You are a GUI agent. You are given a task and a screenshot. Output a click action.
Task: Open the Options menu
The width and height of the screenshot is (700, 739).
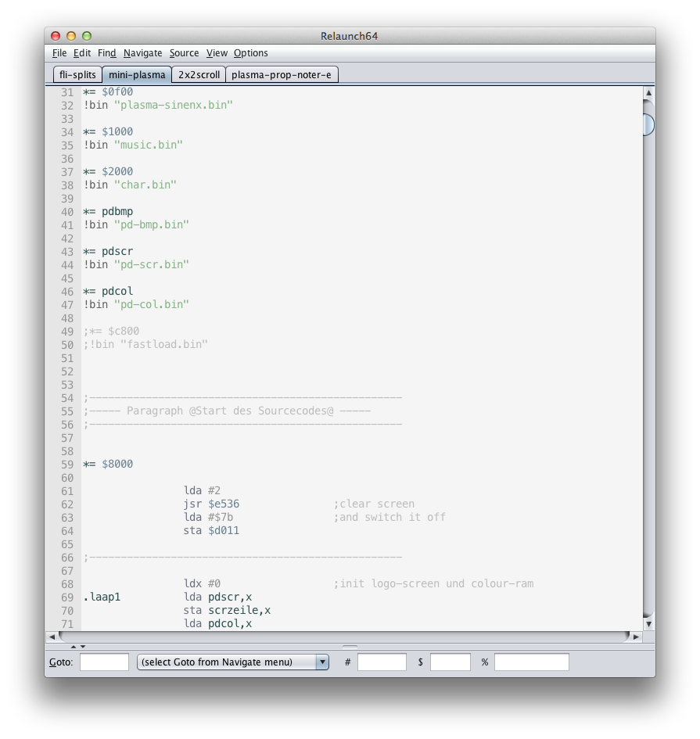click(x=250, y=53)
